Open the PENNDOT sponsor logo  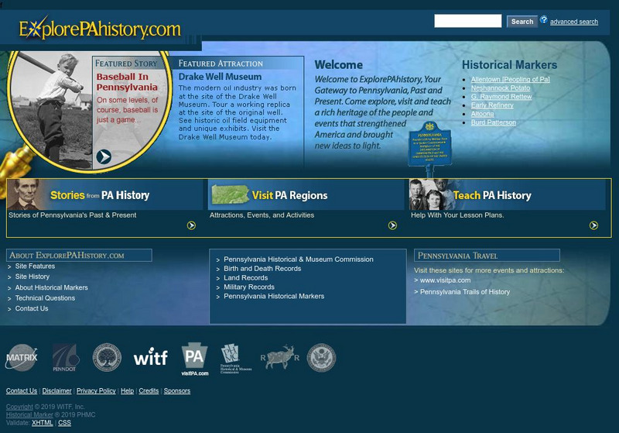pyautogui.click(x=66, y=358)
